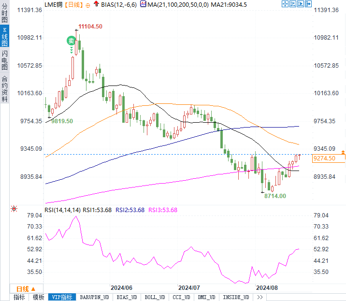The height and width of the screenshot is (301, 346).
Task: Click the RSI(14,14,14) indicator label
Action: pyautogui.click(x=62, y=210)
